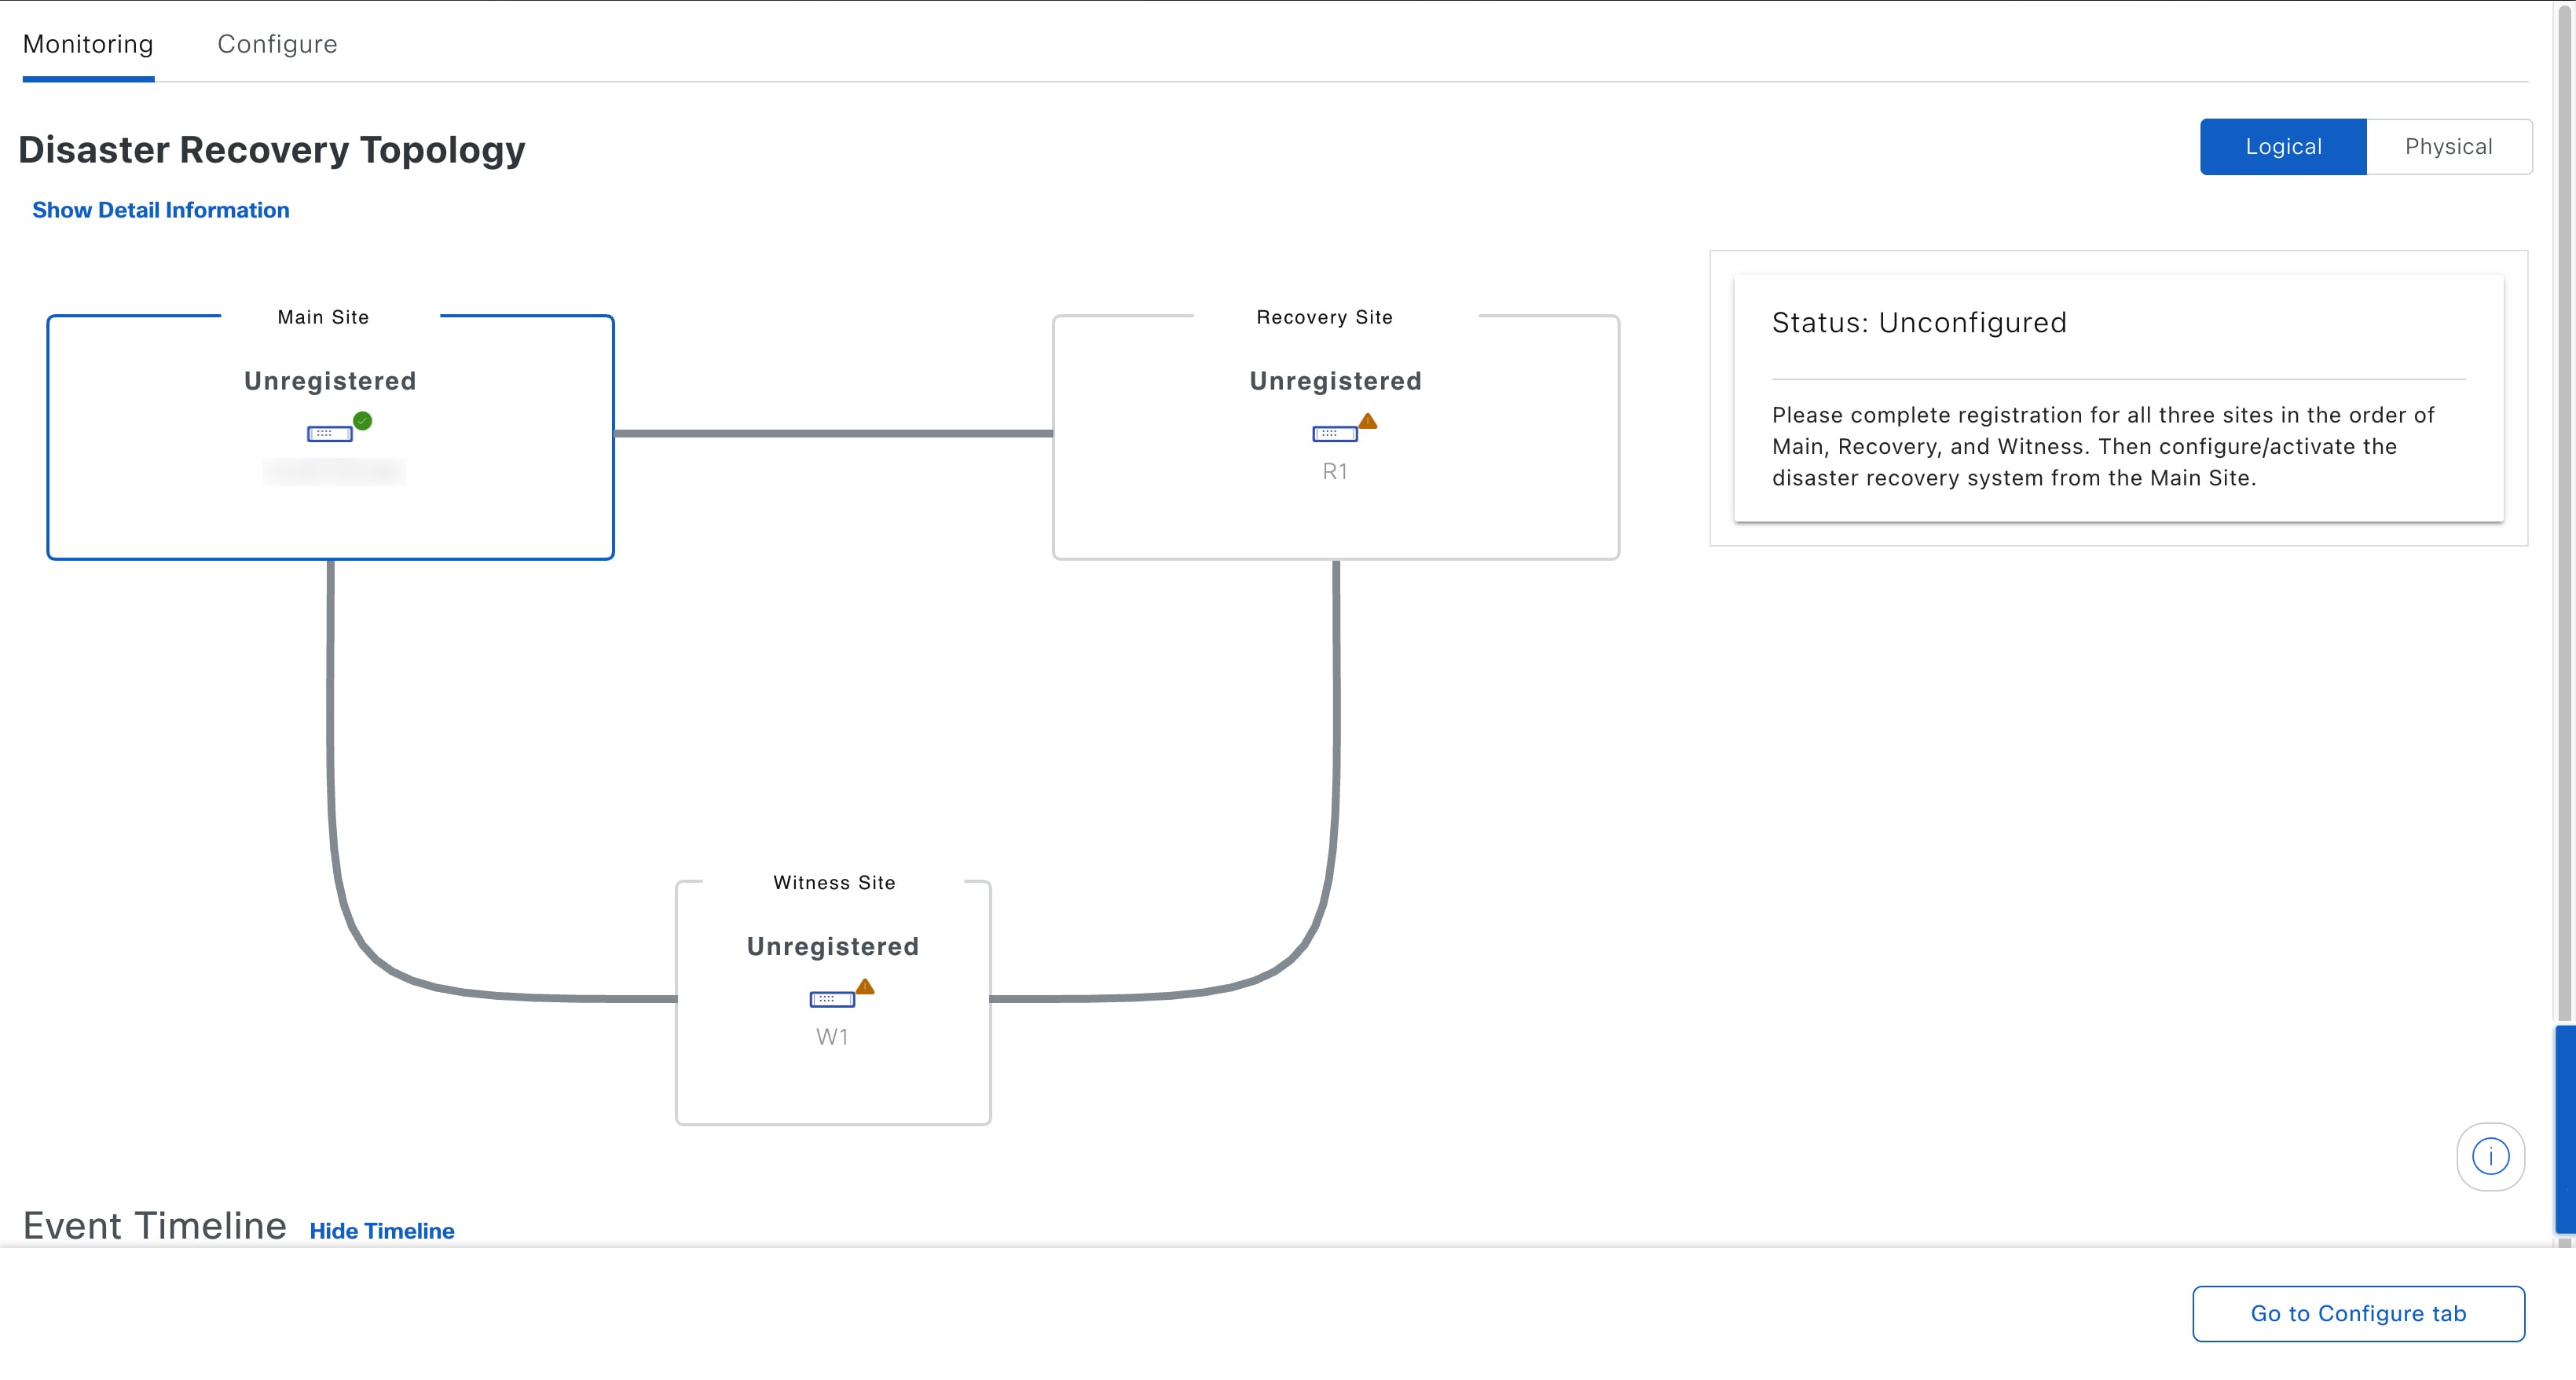Click the Status Unconfigured info card
The height and width of the screenshot is (1380, 2576).
pos(2117,398)
